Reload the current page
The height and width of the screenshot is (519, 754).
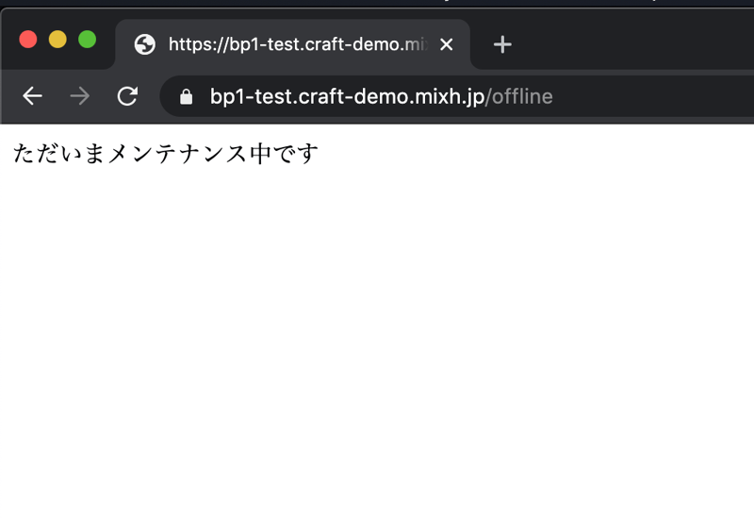tap(127, 96)
